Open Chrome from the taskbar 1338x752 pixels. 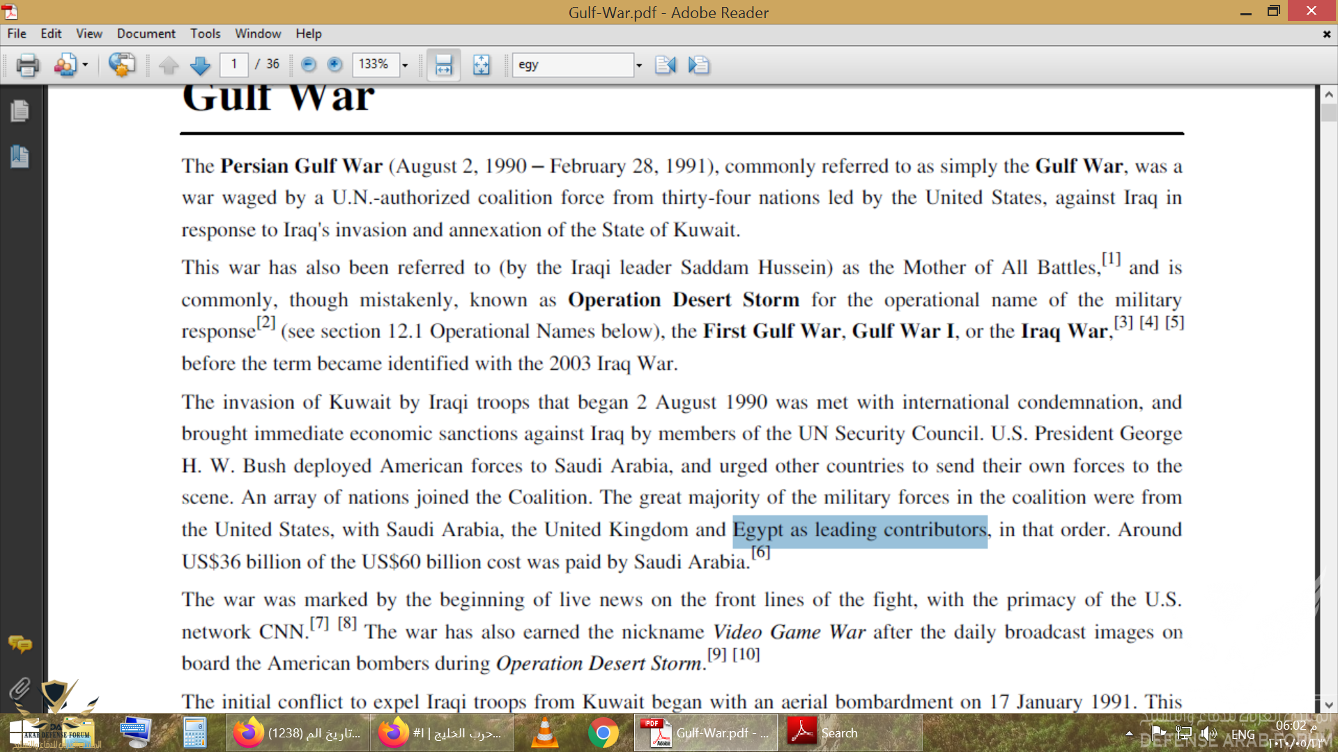(603, 733)
